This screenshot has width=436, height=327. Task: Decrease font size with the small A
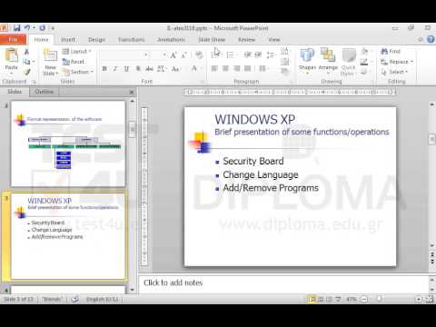click(x=183, y=55)
